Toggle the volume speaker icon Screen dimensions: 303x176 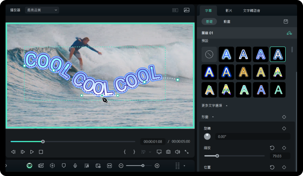pyautogui.click(x=178, y=152)
